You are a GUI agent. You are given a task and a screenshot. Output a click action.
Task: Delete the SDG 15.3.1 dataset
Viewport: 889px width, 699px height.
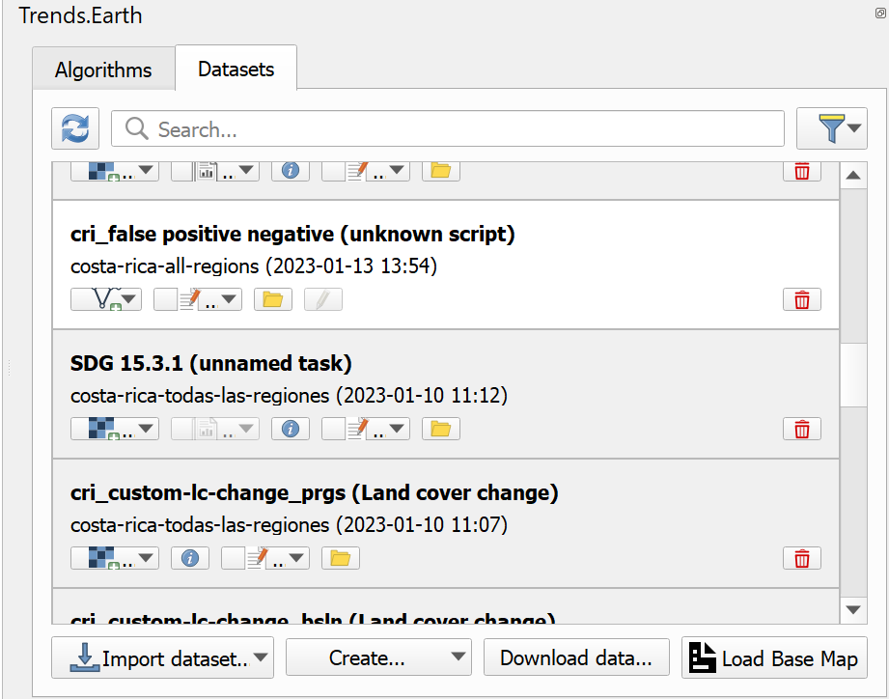click(801, 428)
